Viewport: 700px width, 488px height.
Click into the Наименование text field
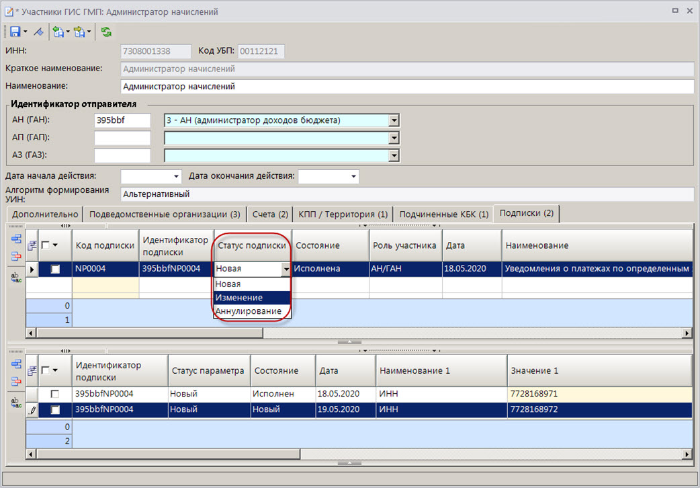406,87
